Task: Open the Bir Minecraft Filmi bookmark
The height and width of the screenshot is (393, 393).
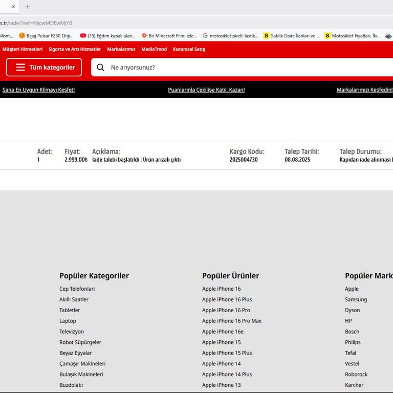Action: (x=169, y=36)
